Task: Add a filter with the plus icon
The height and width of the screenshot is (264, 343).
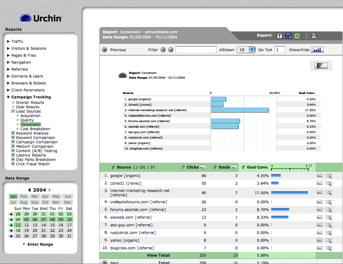Action: pyautogui.click(x=163, y=50)
